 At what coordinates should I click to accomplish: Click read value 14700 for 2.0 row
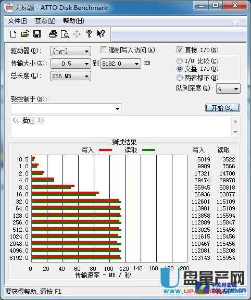227,173
